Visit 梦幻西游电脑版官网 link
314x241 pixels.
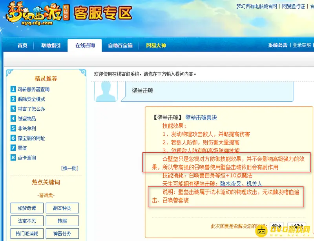point(257,6)
